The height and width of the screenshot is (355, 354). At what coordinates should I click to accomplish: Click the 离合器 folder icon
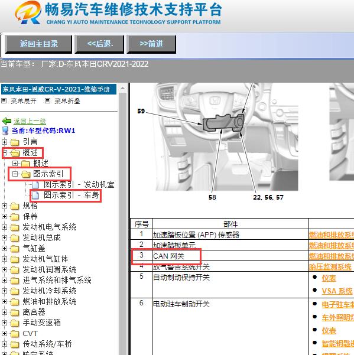[15, 312]
